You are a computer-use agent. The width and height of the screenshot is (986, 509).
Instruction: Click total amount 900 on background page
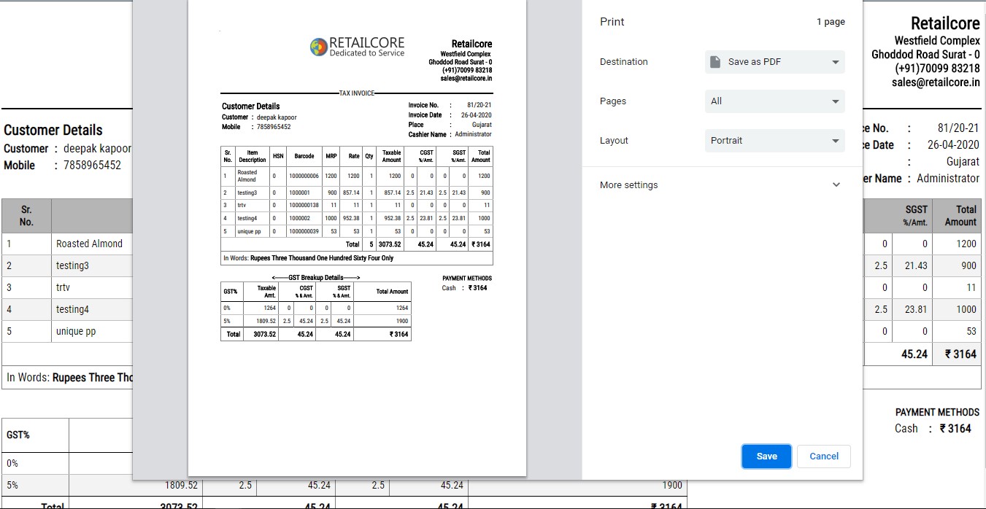tap(969, 265)
